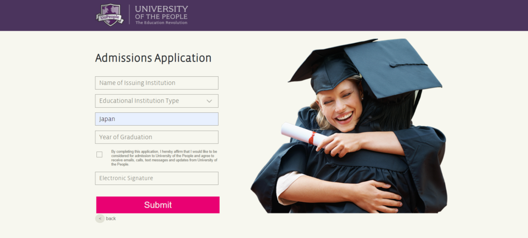Click the large mortarboard graduation cap
Screen dimensions: 528x238
point(392,67)
